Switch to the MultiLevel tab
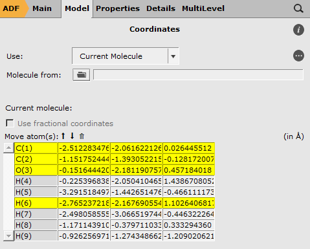This screenshot has height=249, width=310. (203, 8)
